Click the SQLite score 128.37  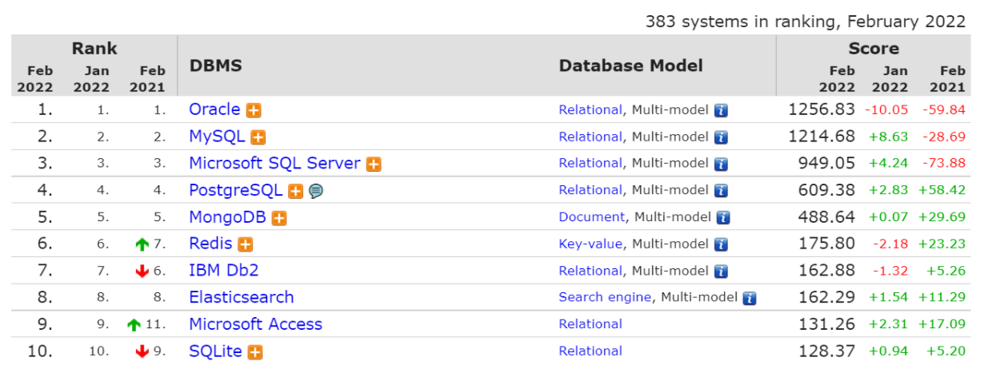click(826, 351)
